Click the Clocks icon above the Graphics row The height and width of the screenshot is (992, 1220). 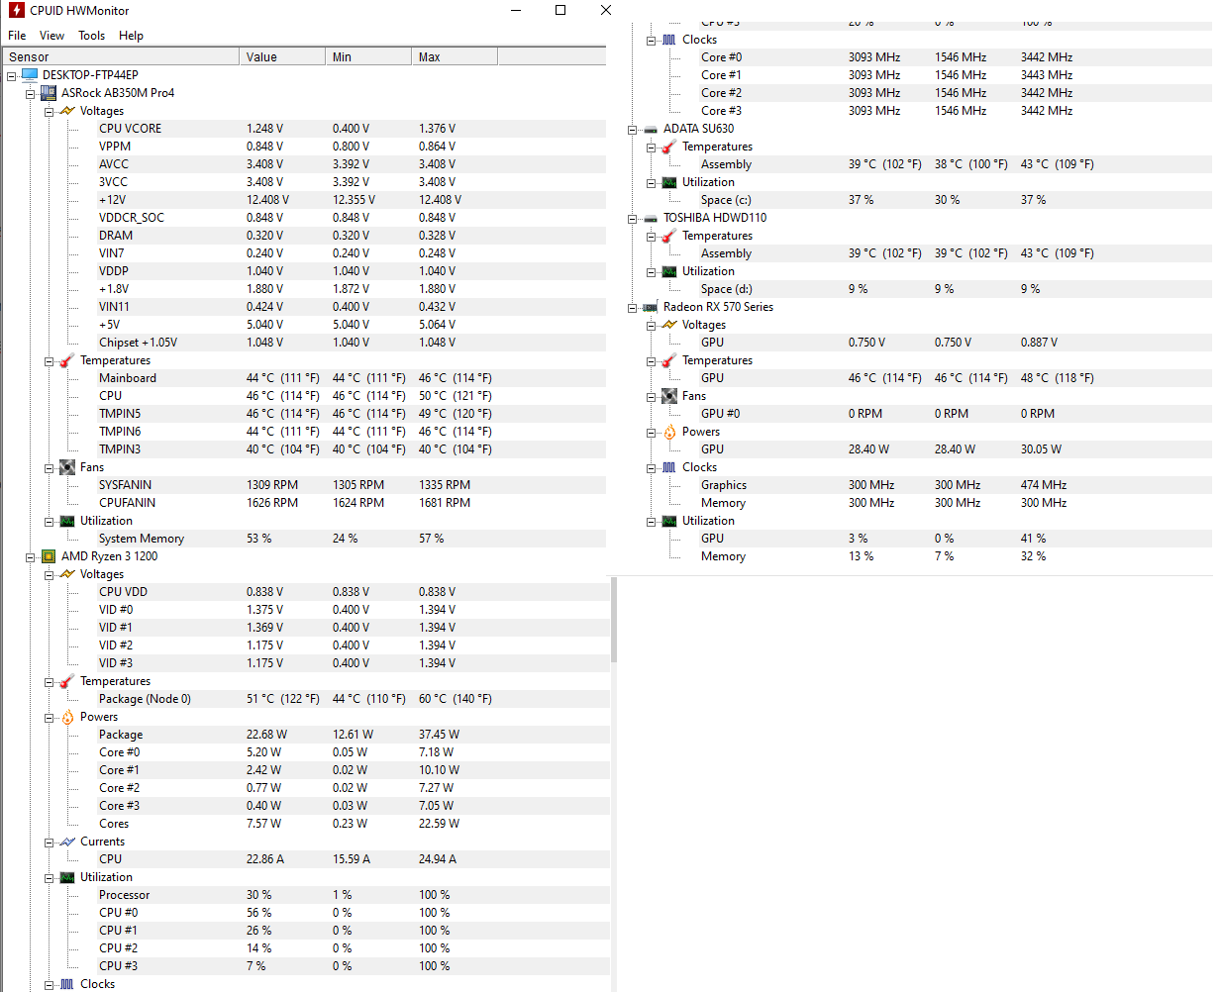click(669, 467)
